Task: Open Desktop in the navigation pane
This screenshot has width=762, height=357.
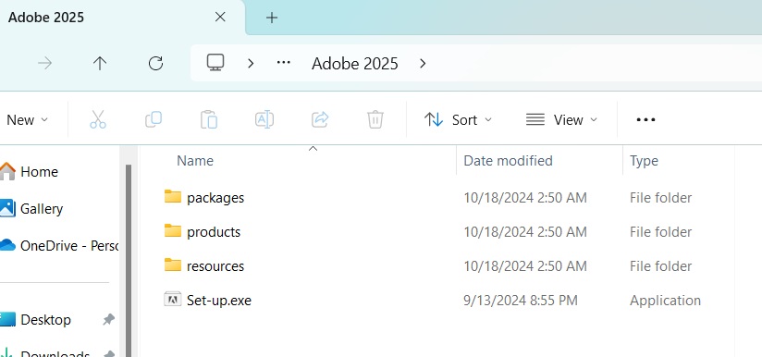Action: tap(35, 320)
